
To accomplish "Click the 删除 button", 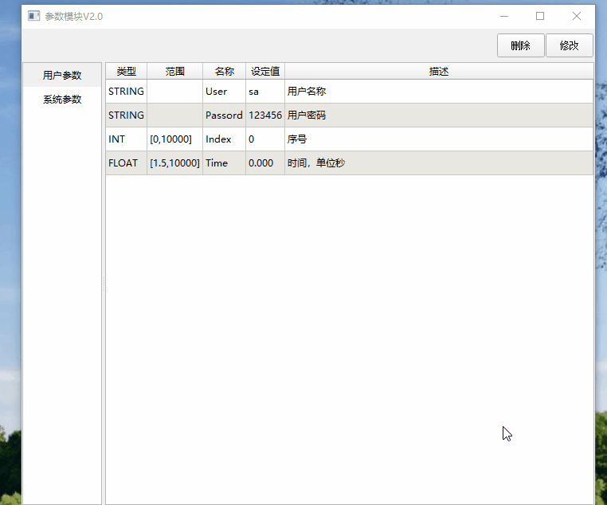I will pyautogui.click(x=520, y=45).
